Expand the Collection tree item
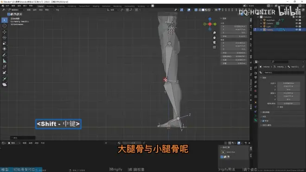The image size is (306, 172). (258, 17)
